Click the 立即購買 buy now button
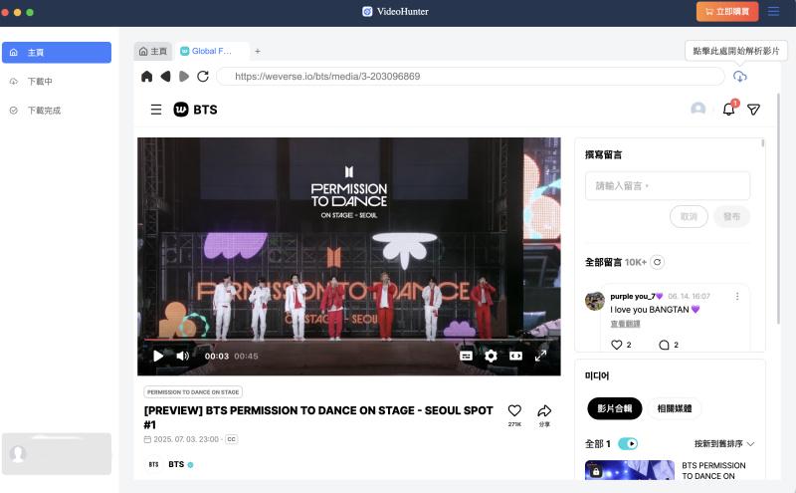The image size is (796, 493). [727, 11]
